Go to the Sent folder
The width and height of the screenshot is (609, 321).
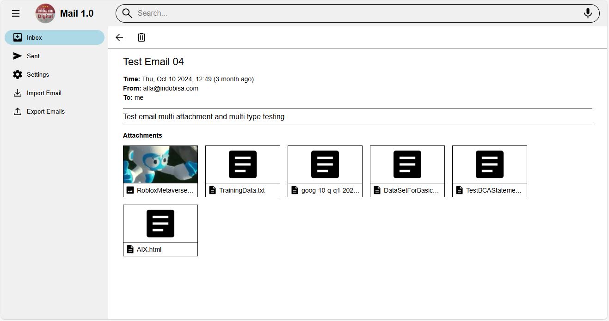click(33, 56)
